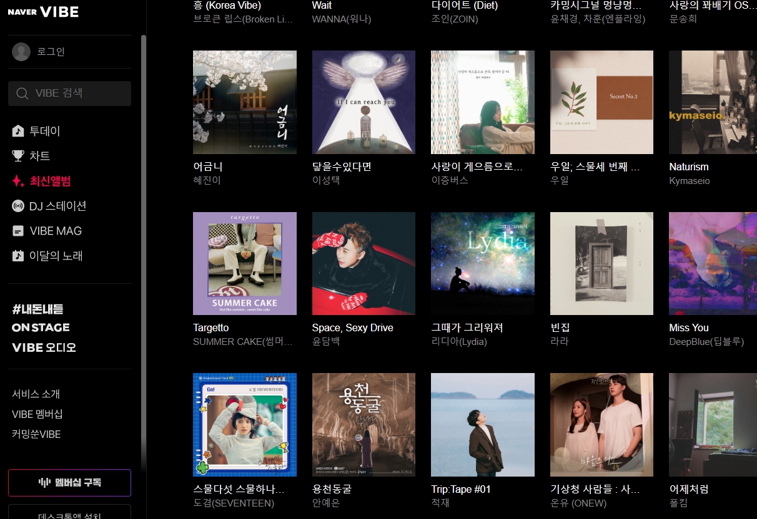Click artist name 적재

[440, 503]
